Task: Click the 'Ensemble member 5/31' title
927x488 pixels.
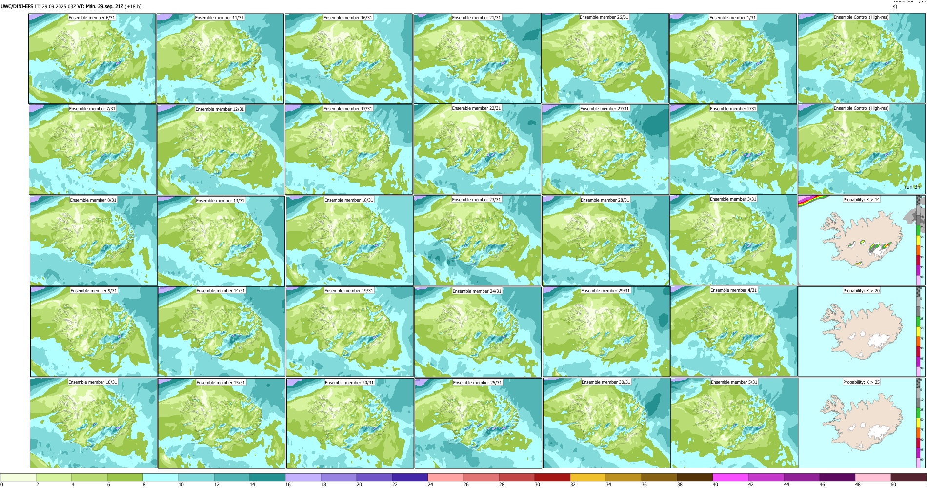Action: (734, 382)
